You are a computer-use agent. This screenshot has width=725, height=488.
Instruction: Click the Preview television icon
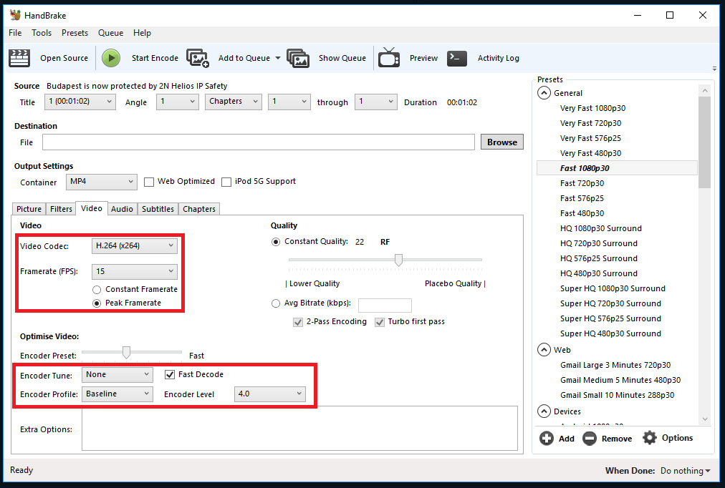tap(389, 58)
